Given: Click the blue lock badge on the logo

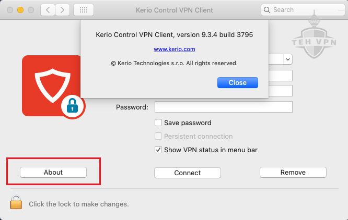Looking at the screenshot, I should (73, 106).
